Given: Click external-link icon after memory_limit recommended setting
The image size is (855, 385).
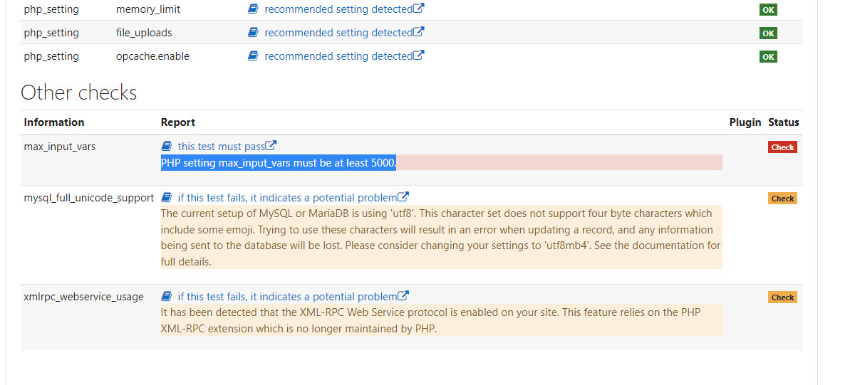Looking at the screenshot, I should (419, 9).
